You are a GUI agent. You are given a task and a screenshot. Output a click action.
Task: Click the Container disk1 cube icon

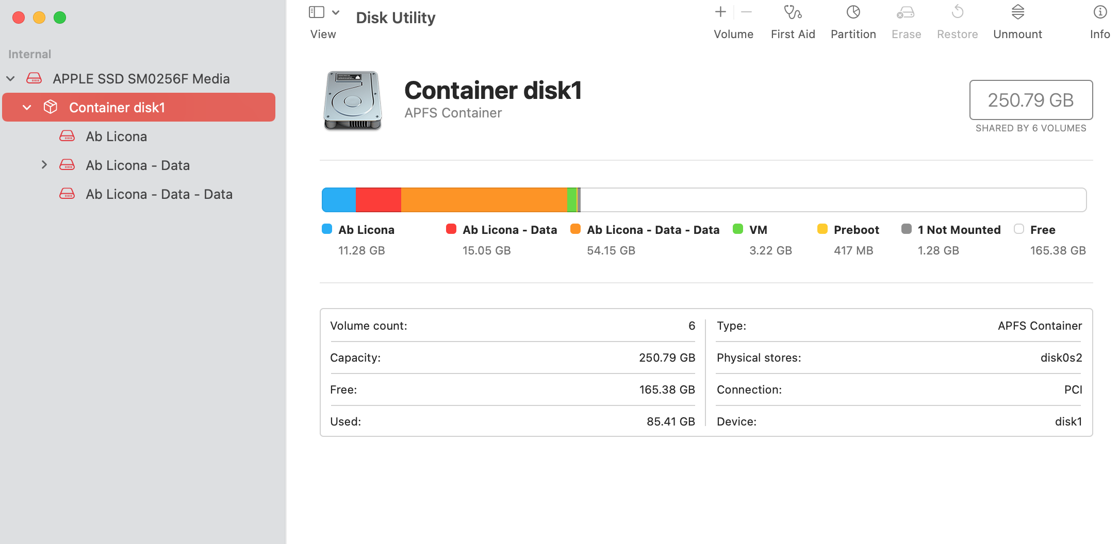tap(51, 107)
